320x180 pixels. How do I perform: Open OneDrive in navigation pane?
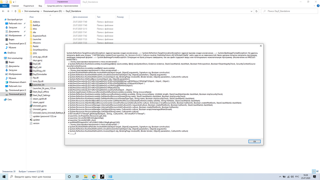(x=12, y=53)
